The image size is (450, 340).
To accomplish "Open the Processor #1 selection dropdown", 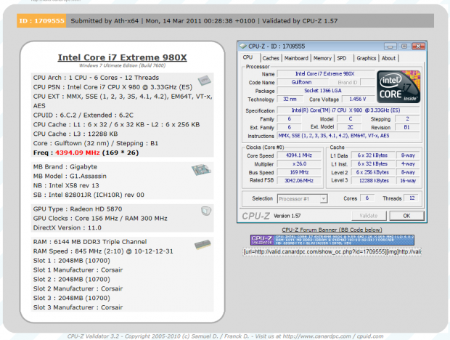I will click(x=302, y=199).
